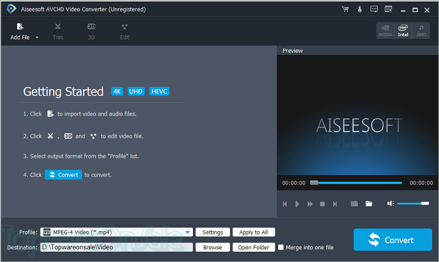Screen dimensions: 439x262
Task: Toggle AMD acceleration
Action: pos(421,31)
